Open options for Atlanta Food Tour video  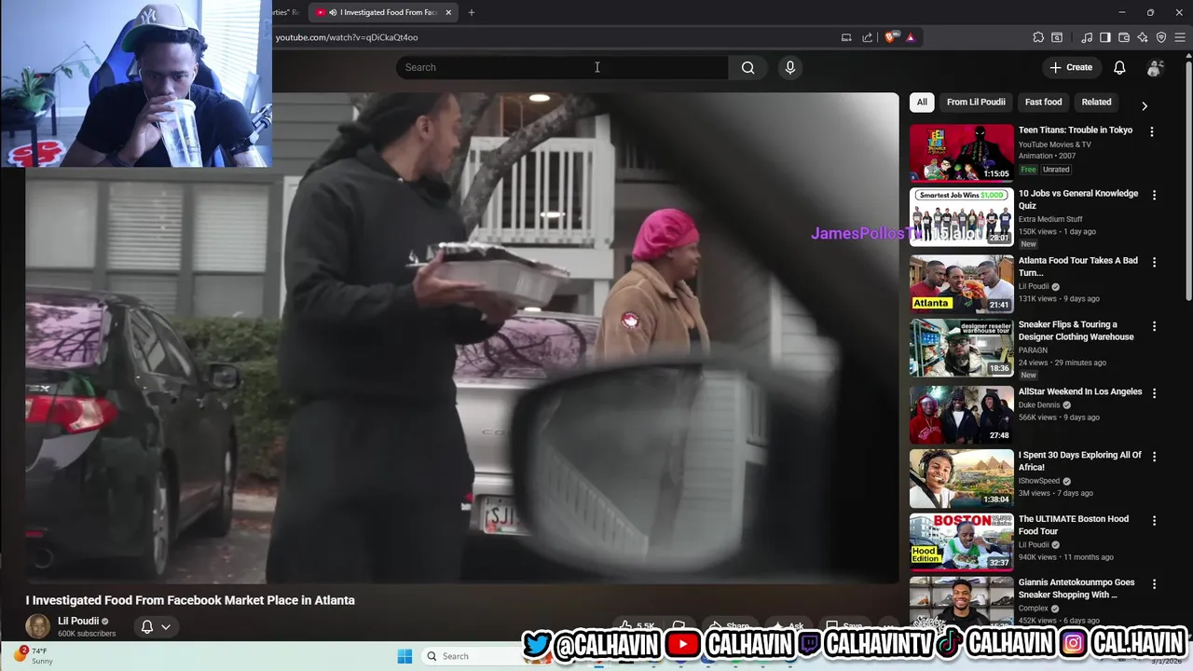click(x=1154, y=262)
